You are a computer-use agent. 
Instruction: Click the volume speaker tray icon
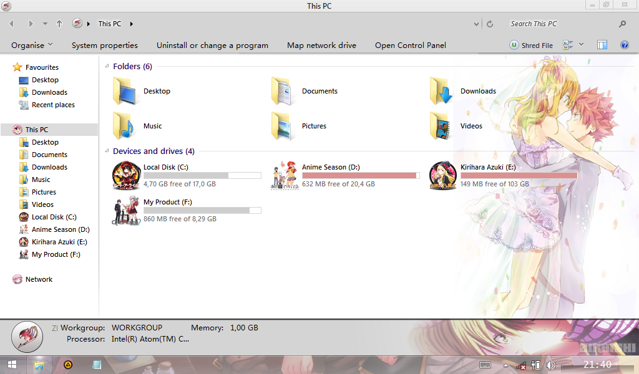click(x=550, y=365)
